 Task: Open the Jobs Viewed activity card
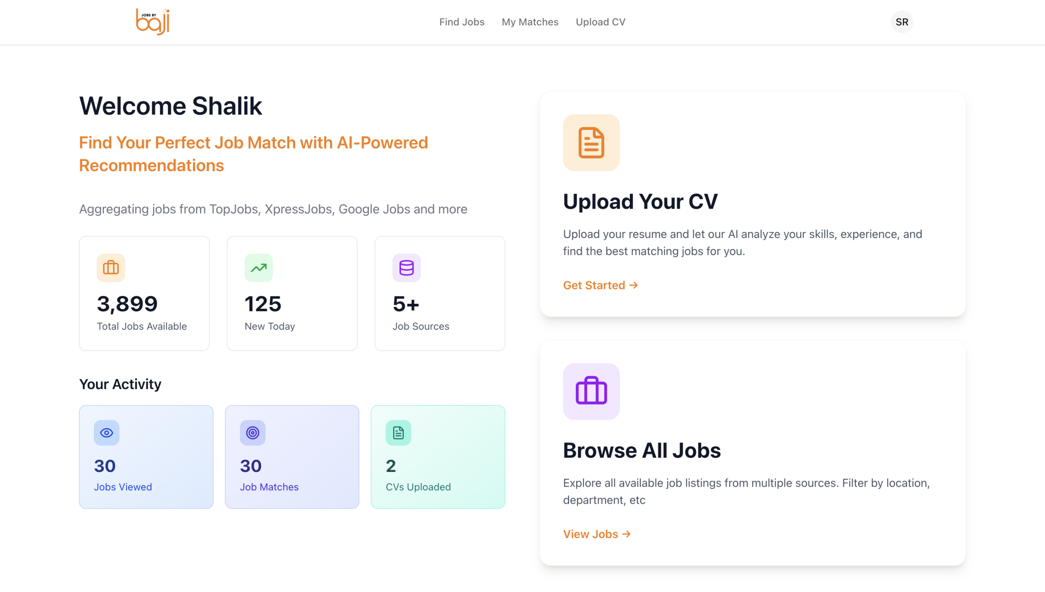[146, 457]
